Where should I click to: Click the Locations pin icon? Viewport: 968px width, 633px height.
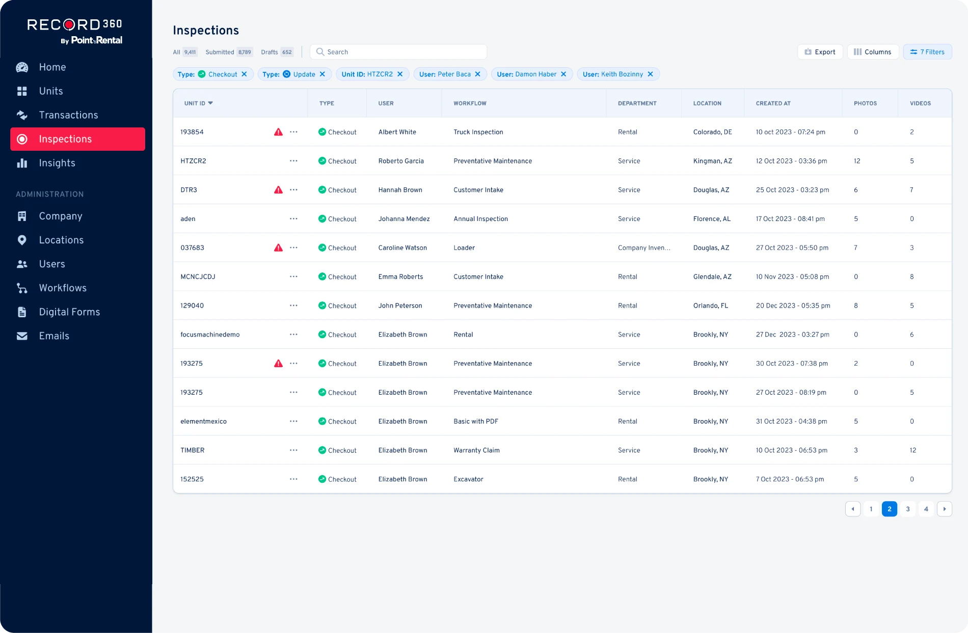click(22, 240)
